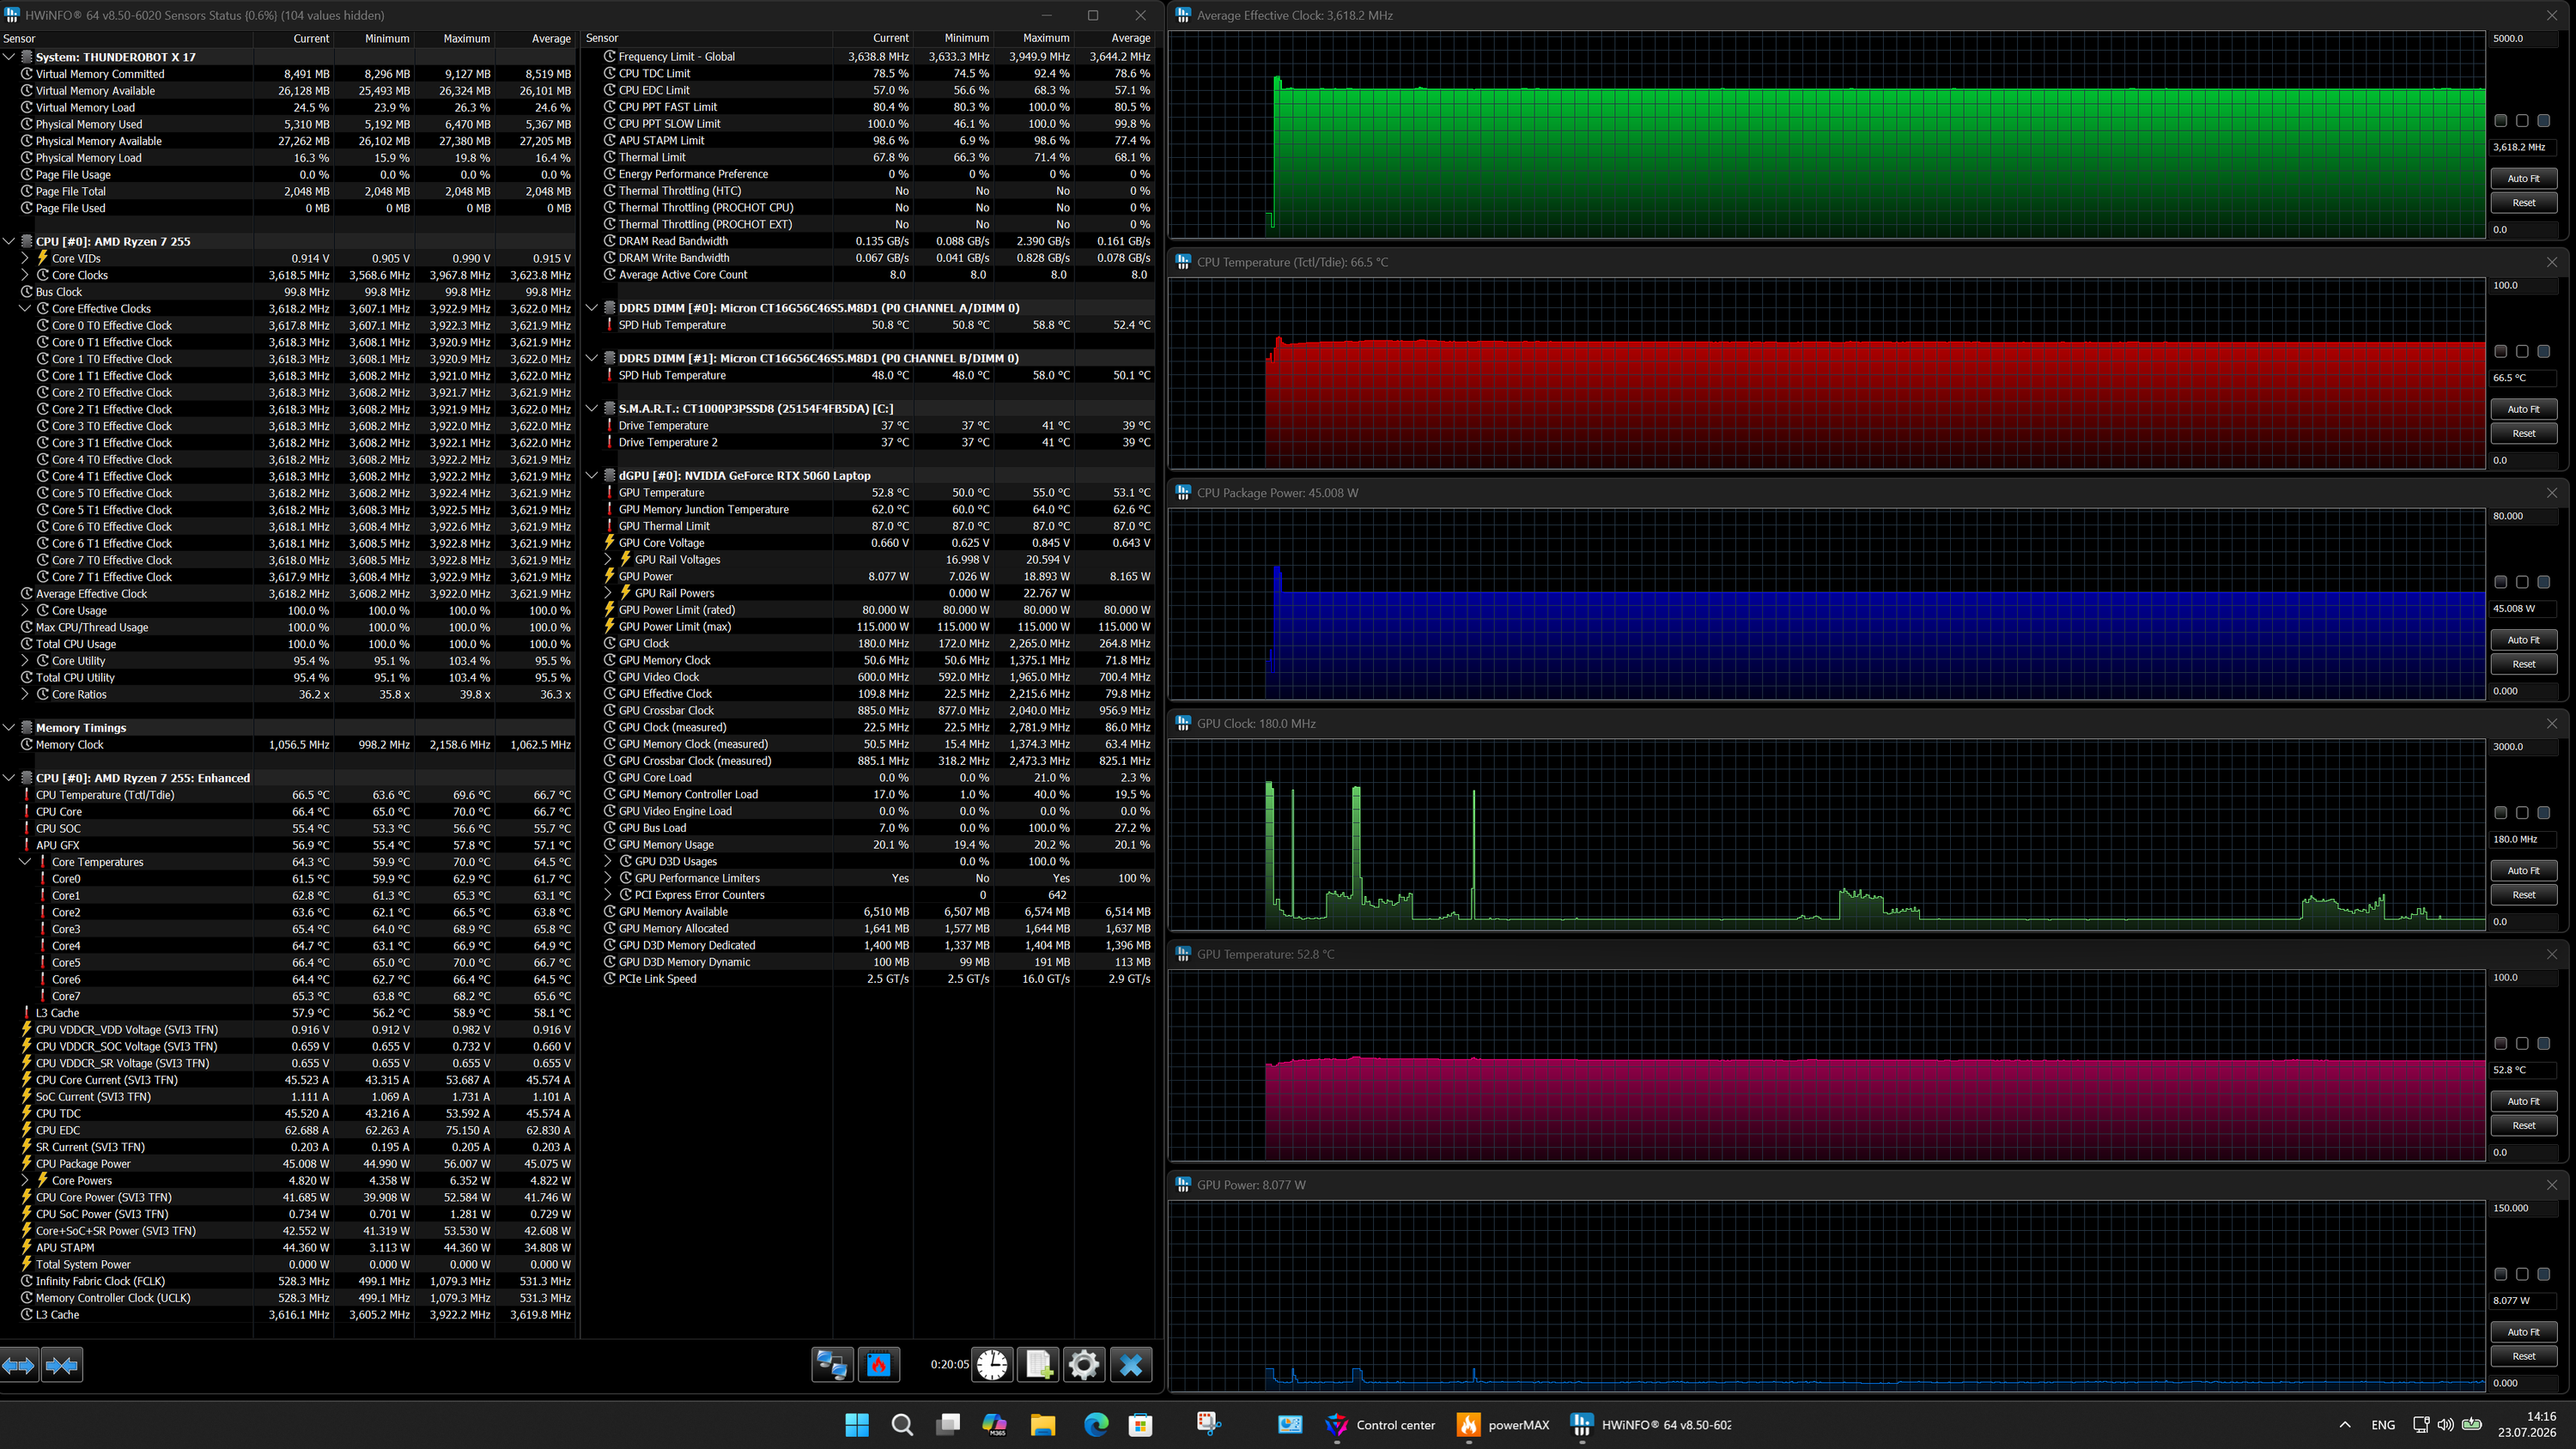
Task: Expand GPU Rail Voltages
Action: click(x=608, y=560)
